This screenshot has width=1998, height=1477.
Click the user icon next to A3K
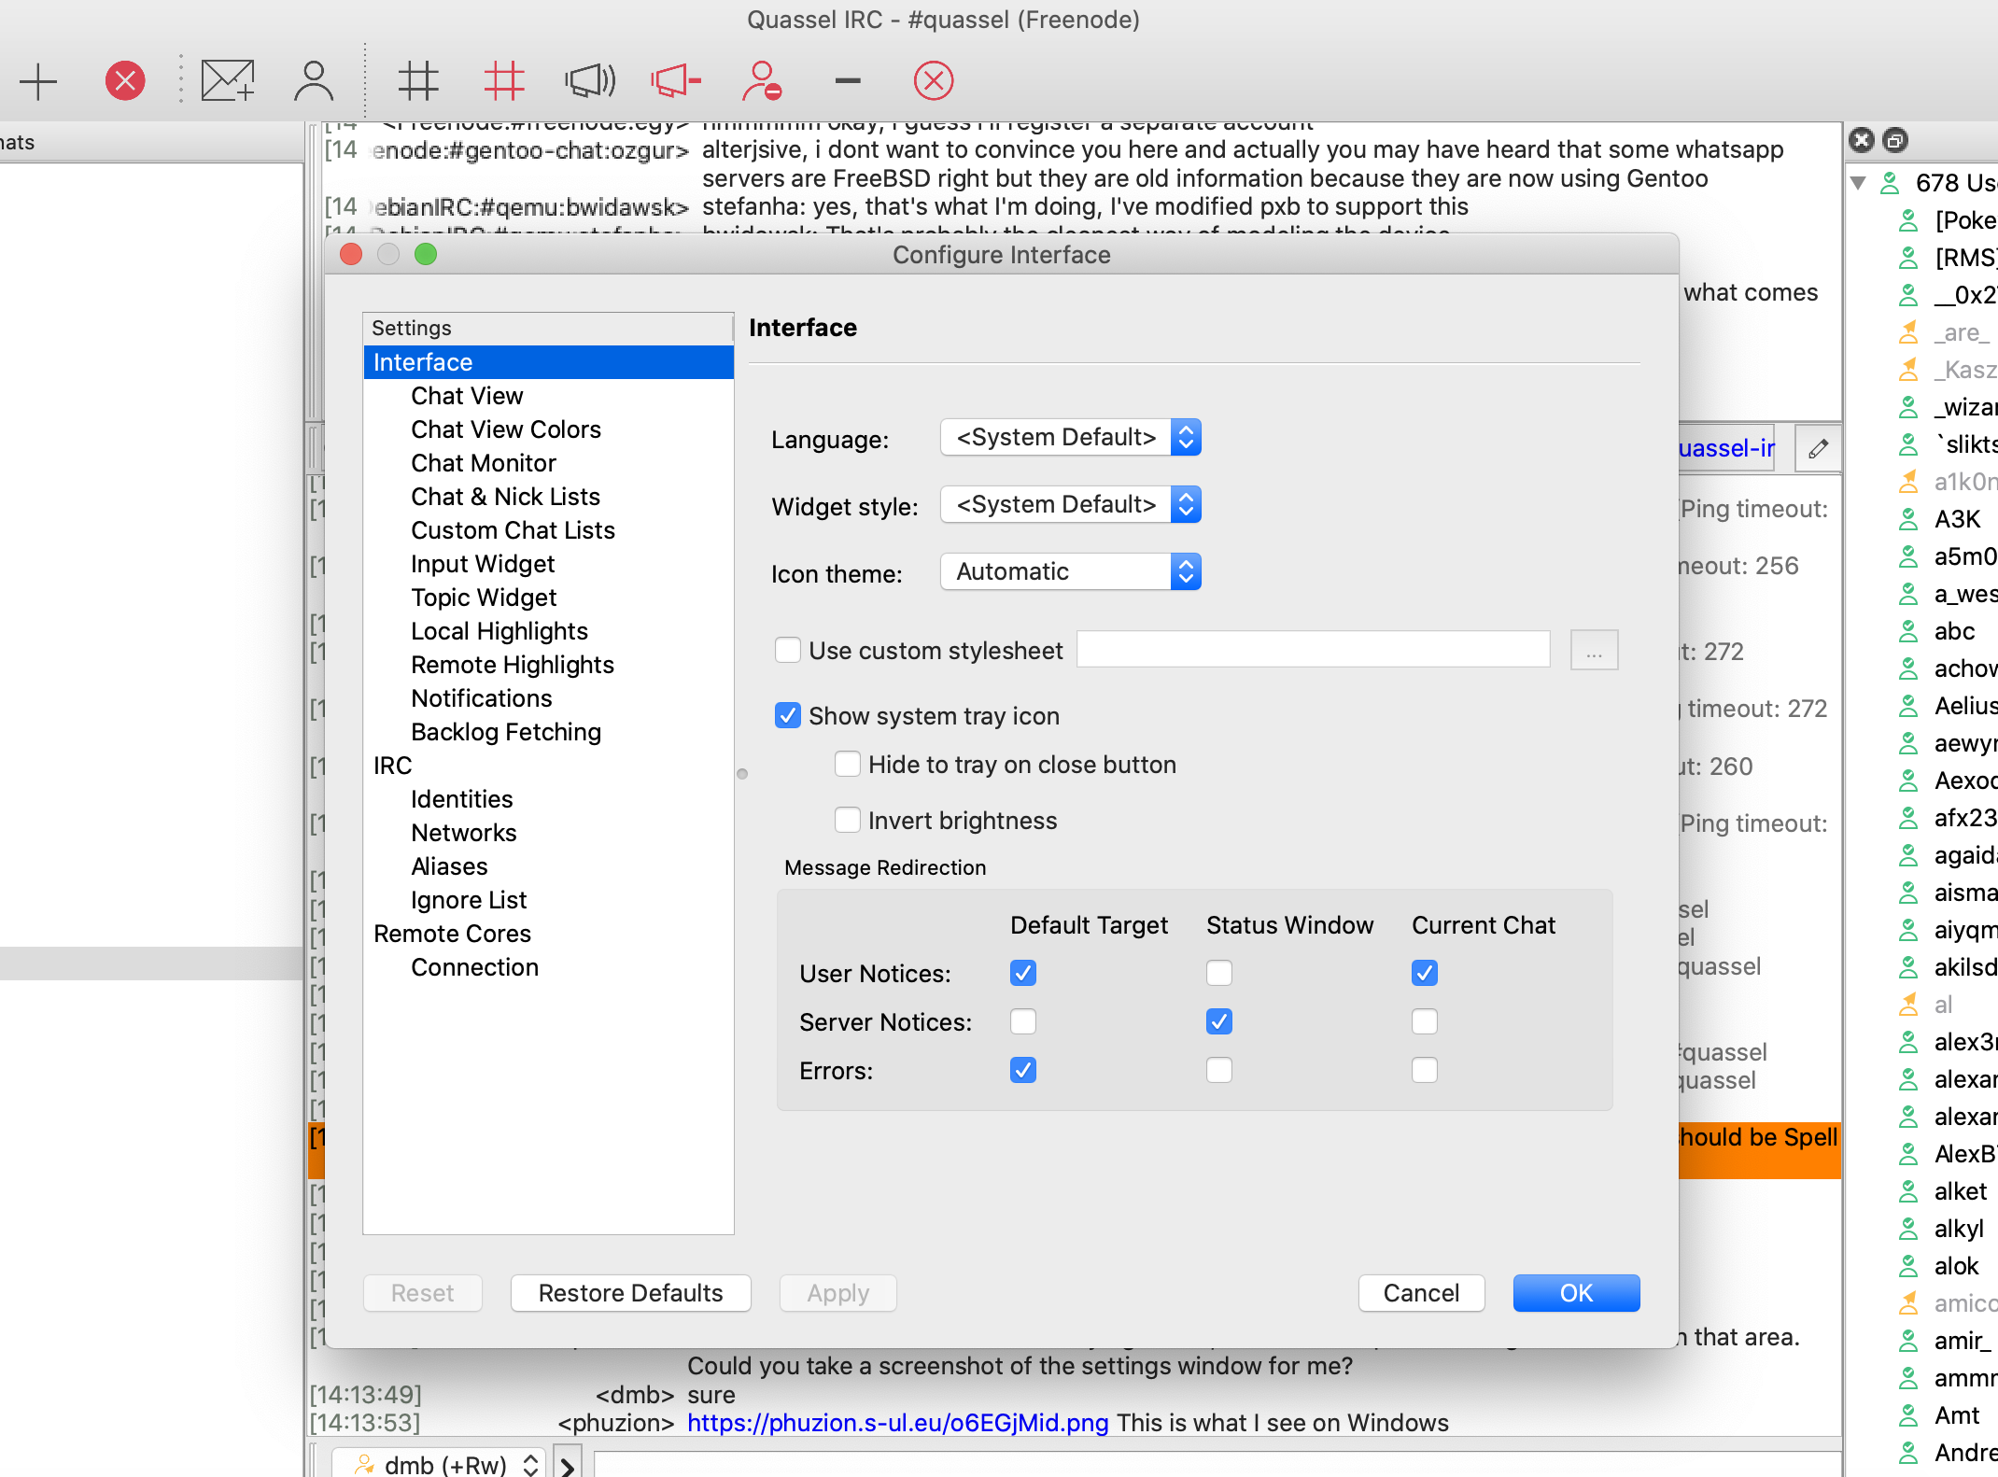[x=1908, y=519]
